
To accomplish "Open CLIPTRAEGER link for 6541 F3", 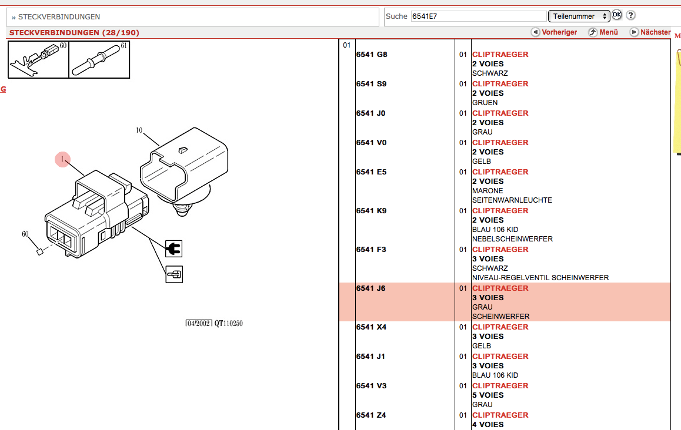I will pyautogui.click(x=500, y=250).
